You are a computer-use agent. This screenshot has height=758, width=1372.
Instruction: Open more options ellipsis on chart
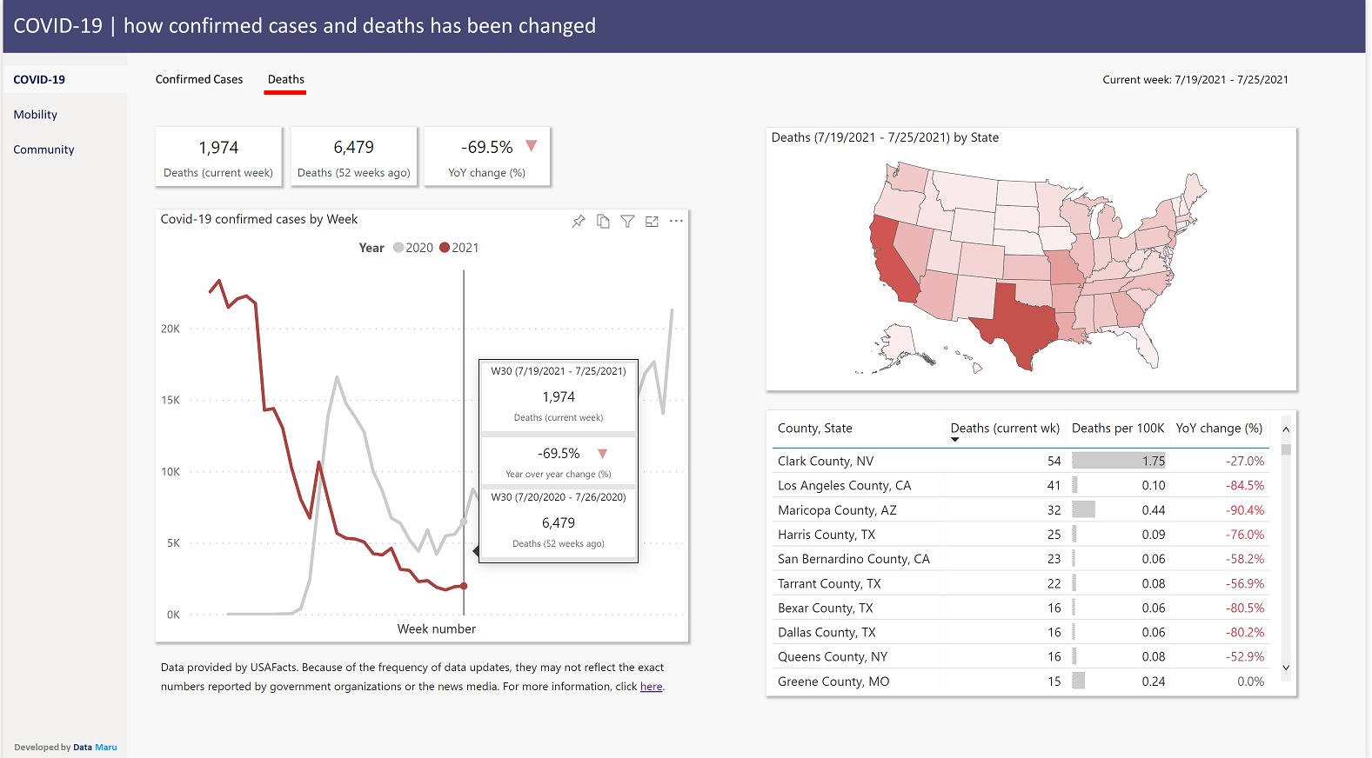(x=676, y=221)
